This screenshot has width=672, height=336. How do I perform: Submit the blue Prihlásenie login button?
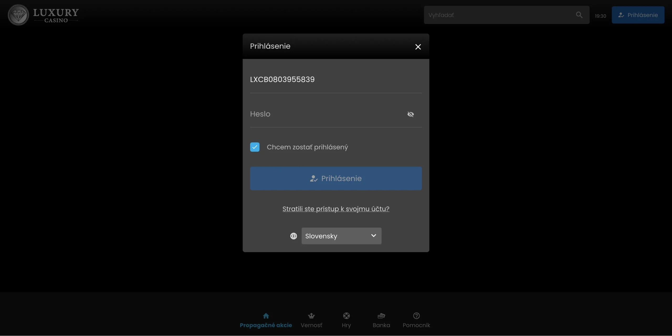[336, 178]
